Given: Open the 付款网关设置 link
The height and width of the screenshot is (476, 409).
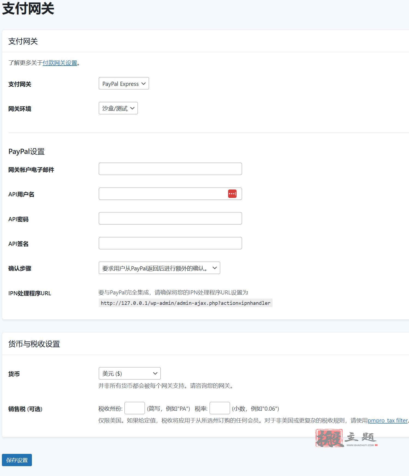Looking at the screenshot, I should click(60, 63).
